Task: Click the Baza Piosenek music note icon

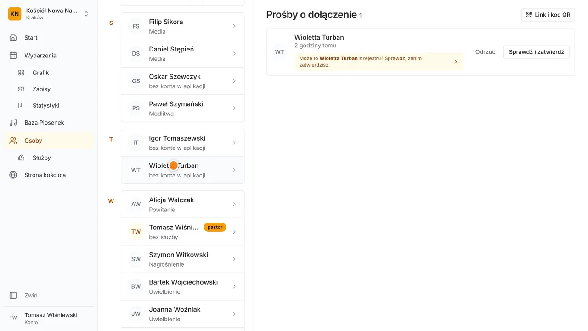Action: [x=13, y=123]
